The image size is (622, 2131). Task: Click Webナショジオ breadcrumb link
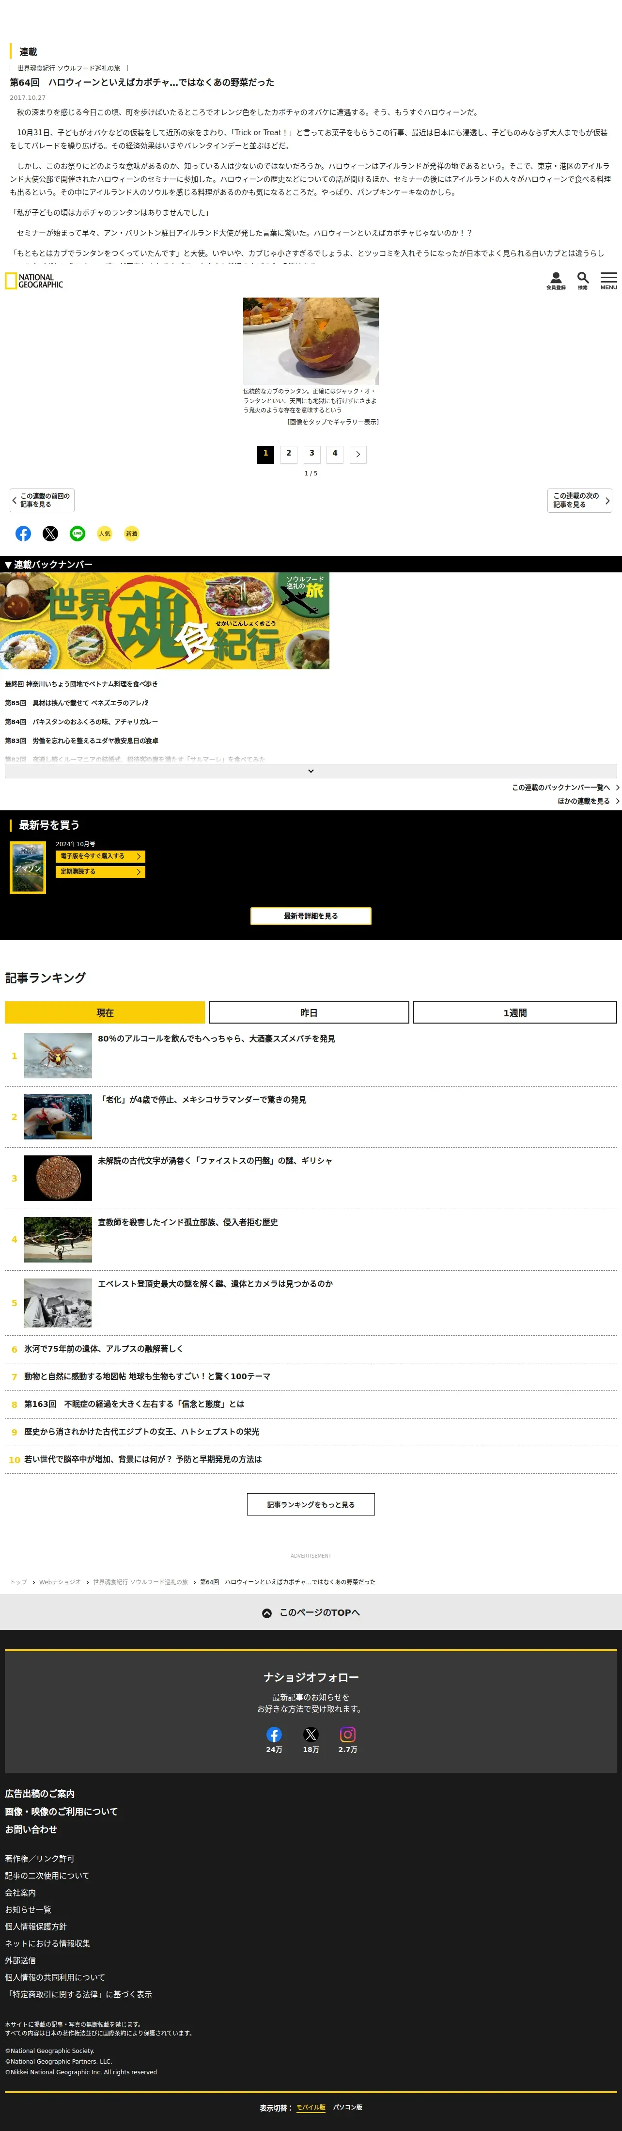[61, 1582]
